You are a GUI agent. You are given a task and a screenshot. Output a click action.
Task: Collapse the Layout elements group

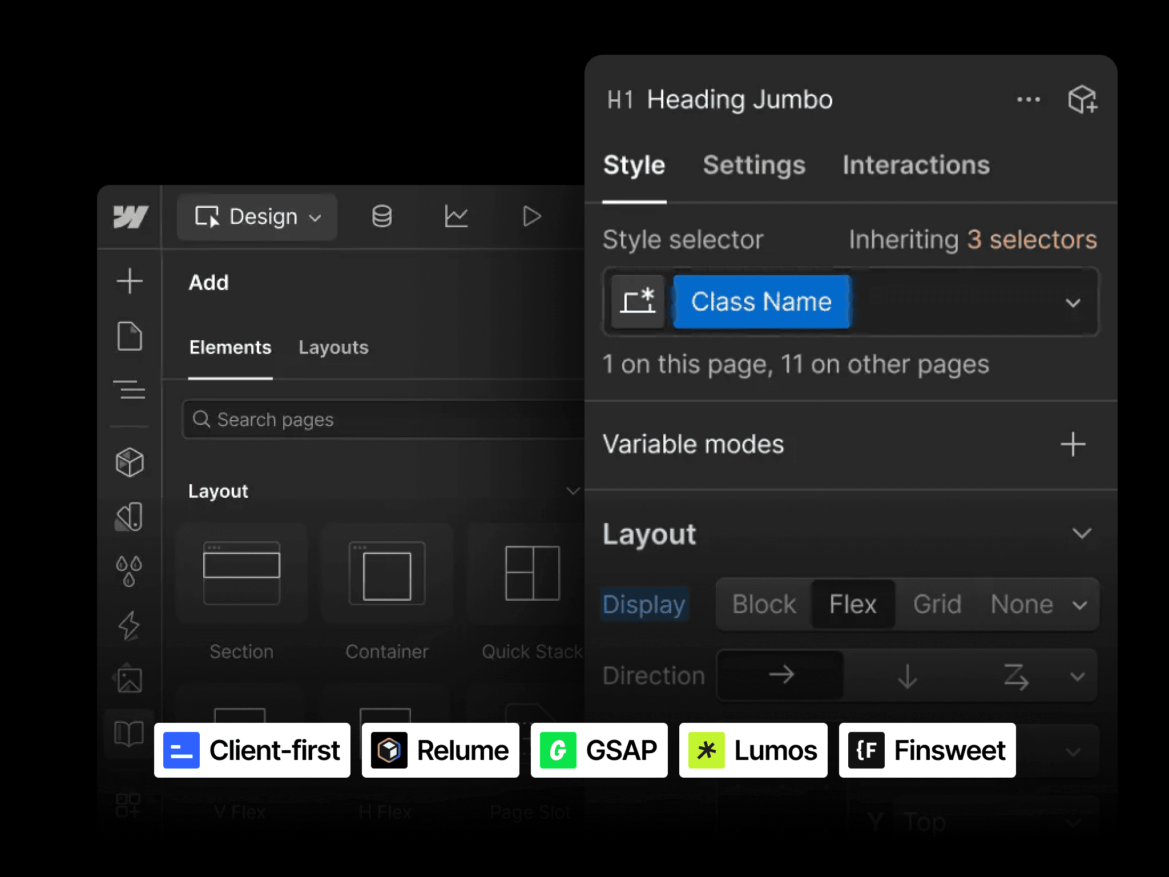pyautogui.click(x=573, y=491)
